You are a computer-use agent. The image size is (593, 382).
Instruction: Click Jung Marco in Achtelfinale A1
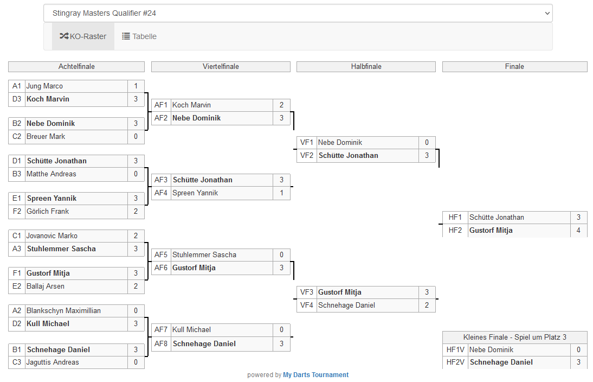coord(44,86)
